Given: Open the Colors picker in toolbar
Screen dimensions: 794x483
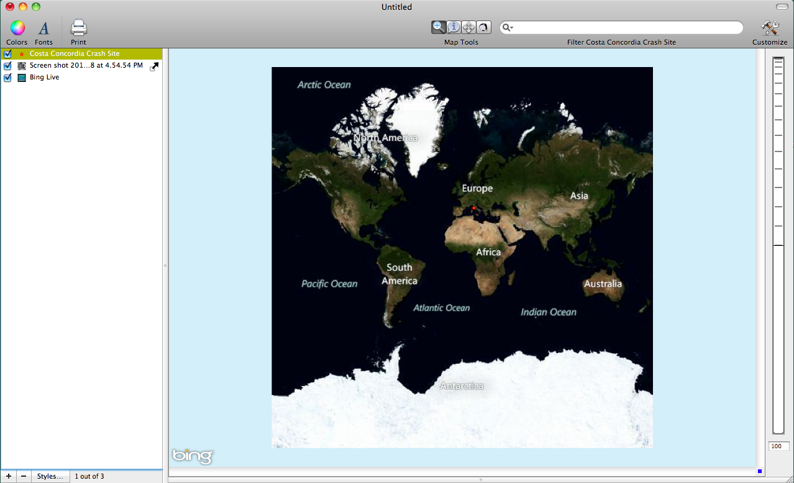Looking at the screenshot, I should pos(17,28).
